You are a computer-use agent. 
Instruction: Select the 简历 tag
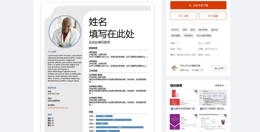[193, 30]
